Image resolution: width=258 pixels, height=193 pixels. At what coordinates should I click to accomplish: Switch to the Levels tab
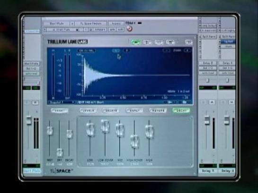[88, 111]
